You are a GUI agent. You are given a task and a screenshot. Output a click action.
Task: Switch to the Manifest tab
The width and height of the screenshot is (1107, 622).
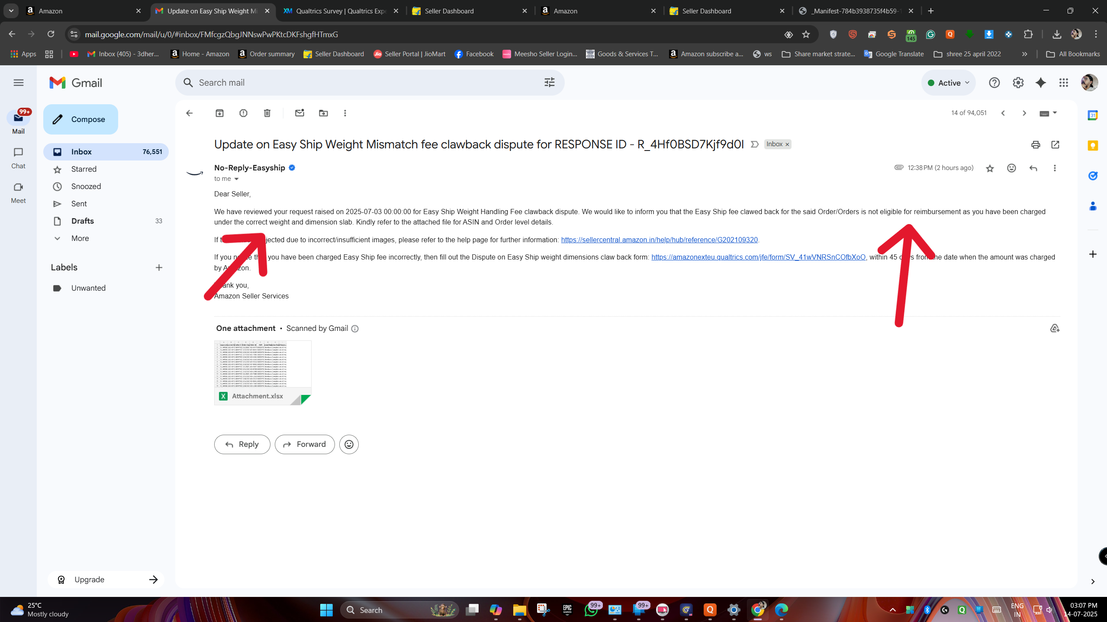coord(856,11)
